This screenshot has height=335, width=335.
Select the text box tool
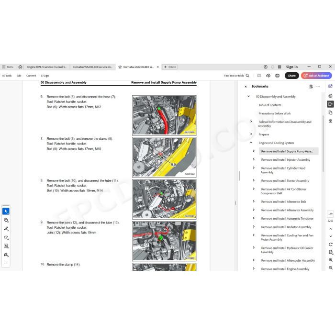click(6, 246)
